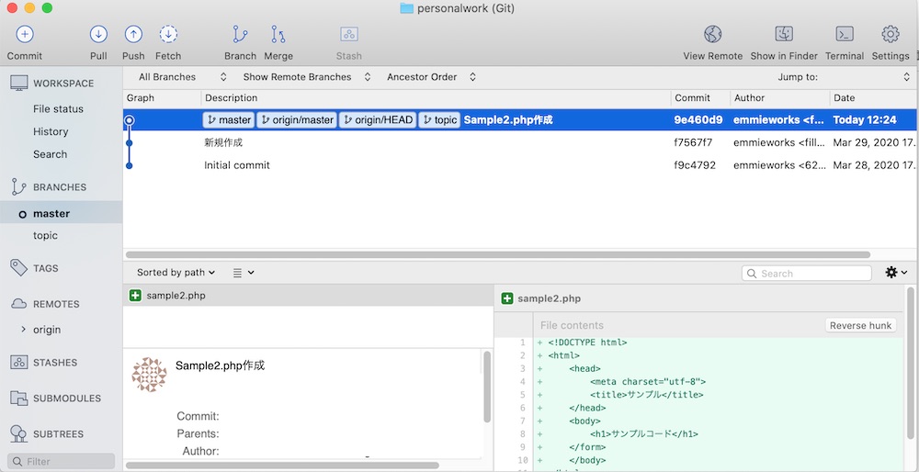The height and width of the screenshot is (472, 919).
Task: Click the origin/HEAD label tag
Action: (x=378, y=120)
